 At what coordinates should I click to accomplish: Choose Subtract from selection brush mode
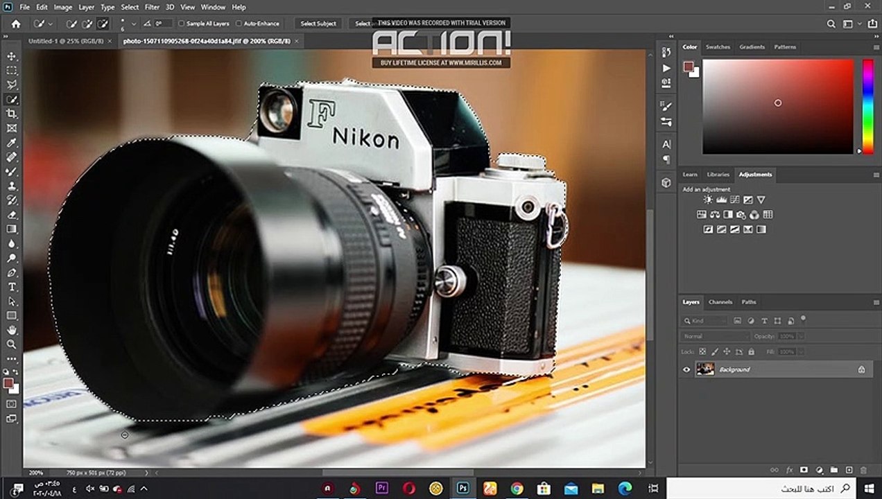tap(103, 24)
